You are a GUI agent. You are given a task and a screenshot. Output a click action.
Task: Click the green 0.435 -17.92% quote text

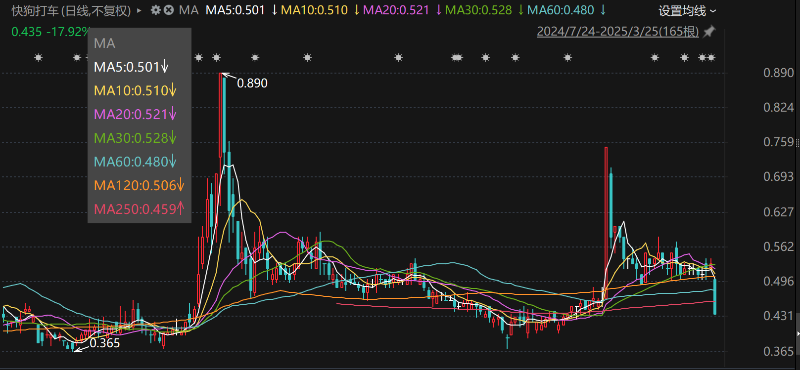click(49, 32)
